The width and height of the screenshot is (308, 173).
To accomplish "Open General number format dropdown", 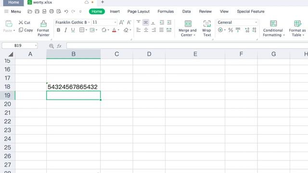I will pyautogui.click(x=256, y=23).
